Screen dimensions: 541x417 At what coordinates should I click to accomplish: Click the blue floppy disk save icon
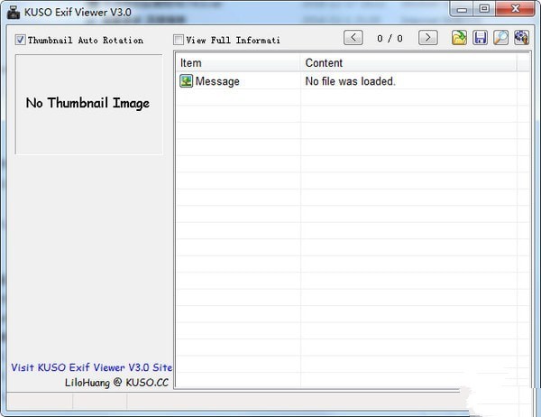[x=481, y=38]
